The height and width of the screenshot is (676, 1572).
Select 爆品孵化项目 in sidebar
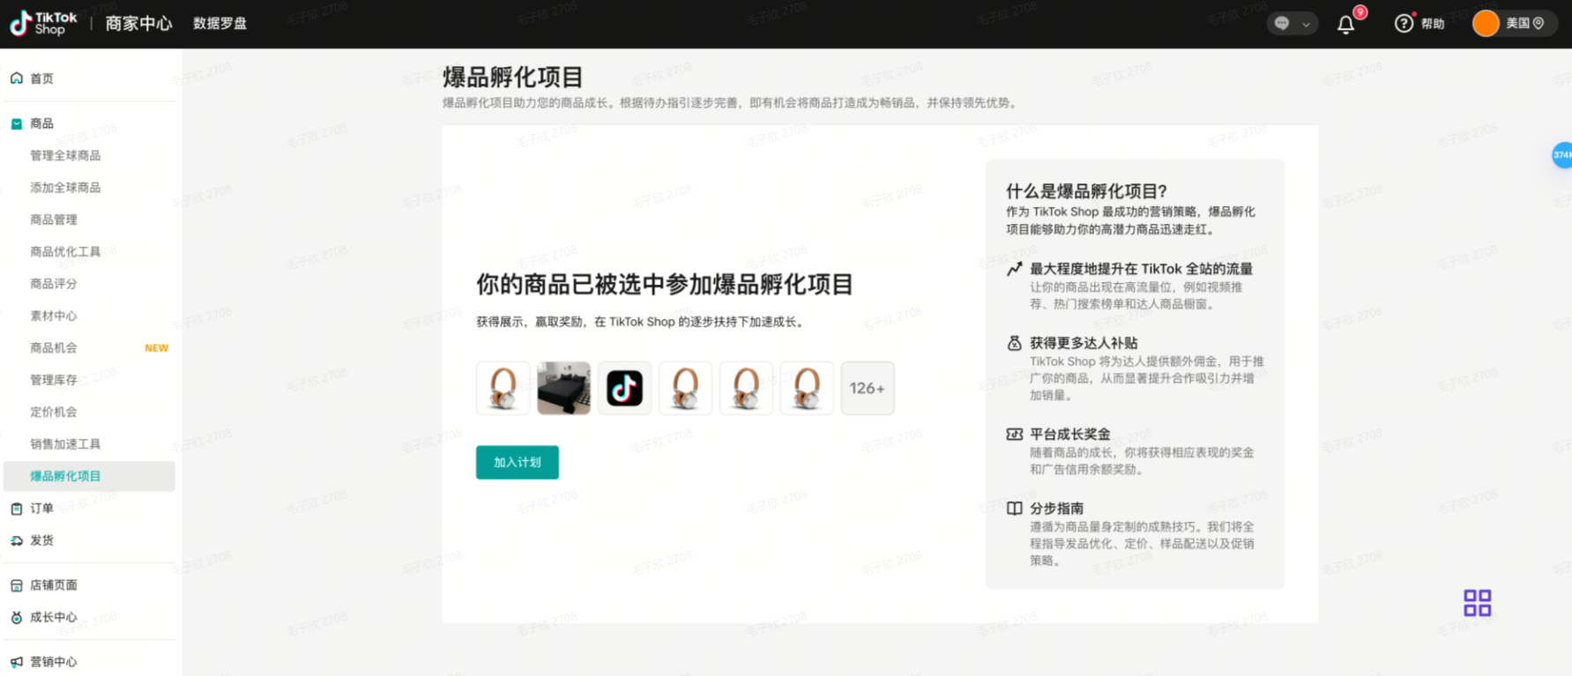pos(89,476)
